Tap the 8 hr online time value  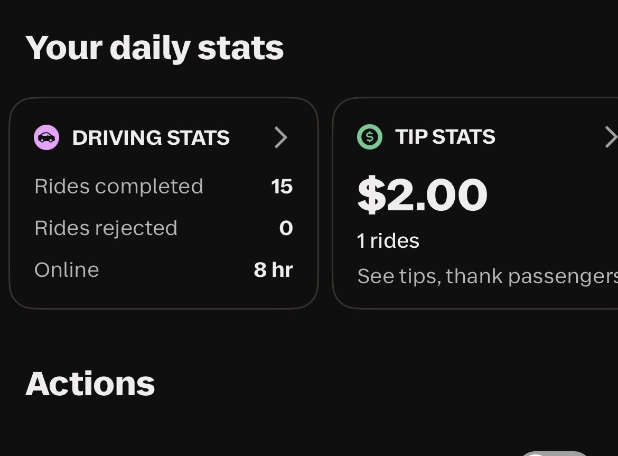[x=273, y=270]
